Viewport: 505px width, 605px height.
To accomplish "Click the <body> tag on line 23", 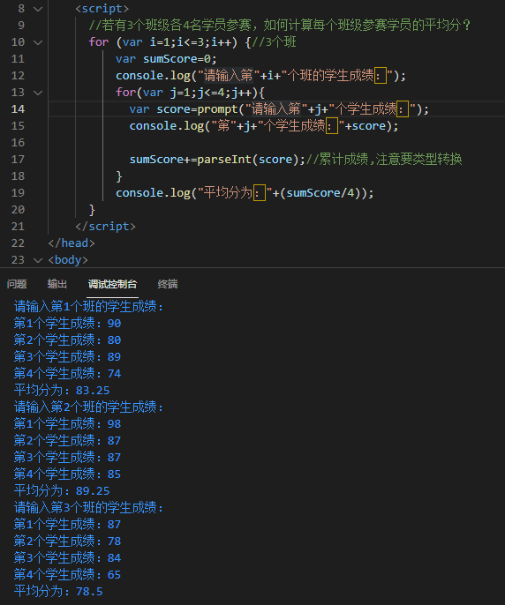I will (x=68, y=260).
